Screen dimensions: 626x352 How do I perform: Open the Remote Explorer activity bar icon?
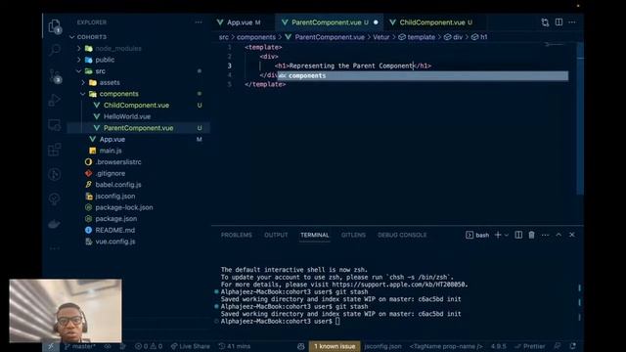coord(55,125)
